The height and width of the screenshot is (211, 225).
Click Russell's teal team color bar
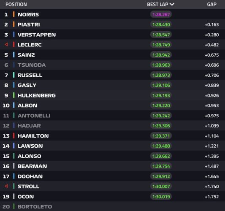tap(14, 75)
